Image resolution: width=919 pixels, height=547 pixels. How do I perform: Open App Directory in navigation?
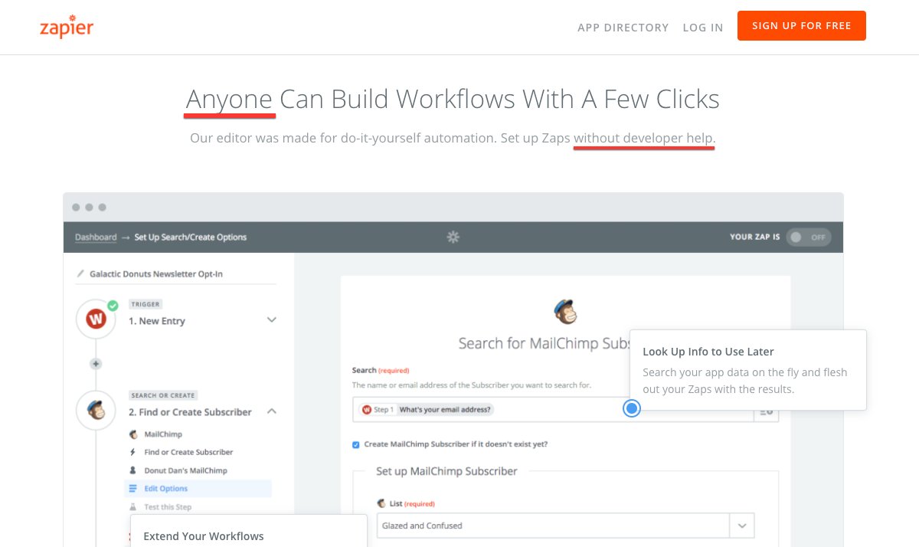tap(623, 28)
